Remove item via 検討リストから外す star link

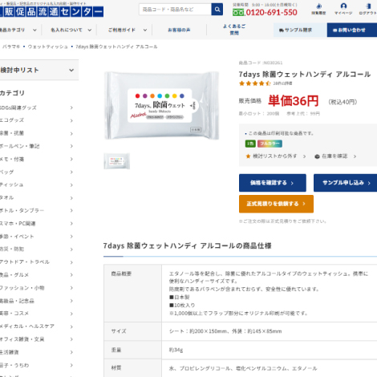275,156
